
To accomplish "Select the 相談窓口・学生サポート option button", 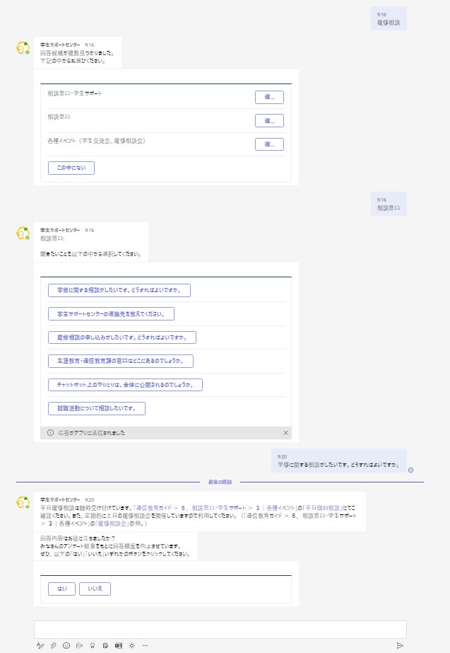I will click(x=269, y=97).
